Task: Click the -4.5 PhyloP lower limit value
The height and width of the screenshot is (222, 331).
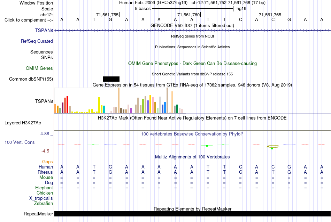Action: pos(45,151)
